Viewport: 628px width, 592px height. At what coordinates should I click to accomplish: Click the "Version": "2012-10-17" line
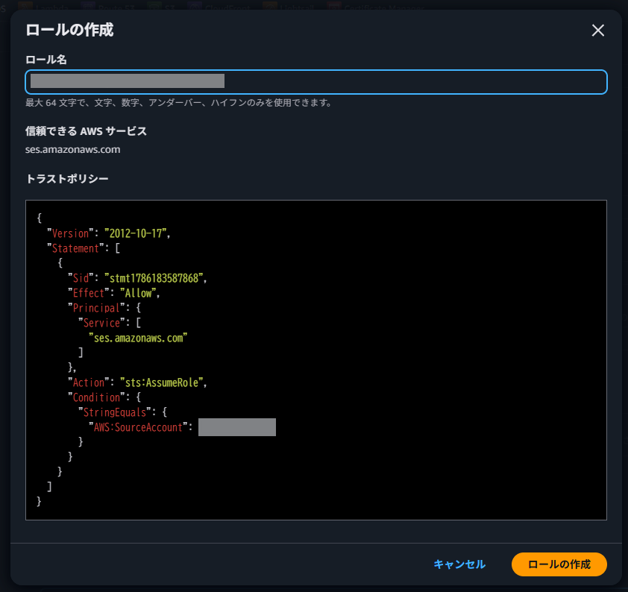tap(109, 233)
